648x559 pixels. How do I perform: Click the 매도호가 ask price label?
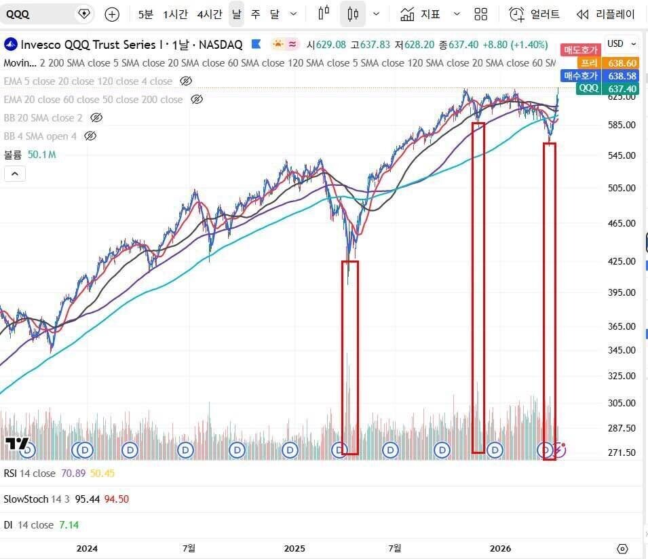click(x=580, y=50)
